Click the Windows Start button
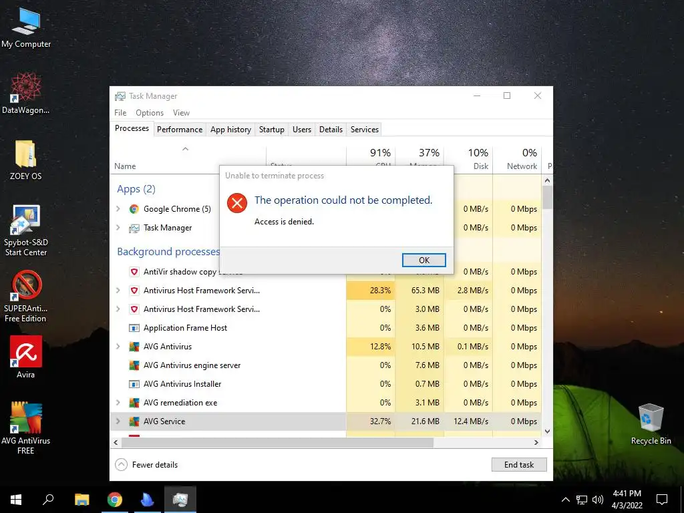The image size is (684, 513). coord(16,500)
